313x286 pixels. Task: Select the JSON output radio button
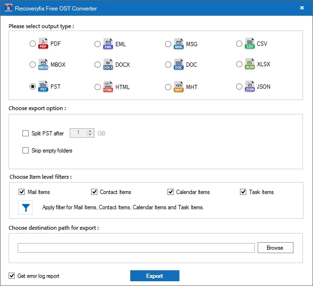click(x=239, y=87)
